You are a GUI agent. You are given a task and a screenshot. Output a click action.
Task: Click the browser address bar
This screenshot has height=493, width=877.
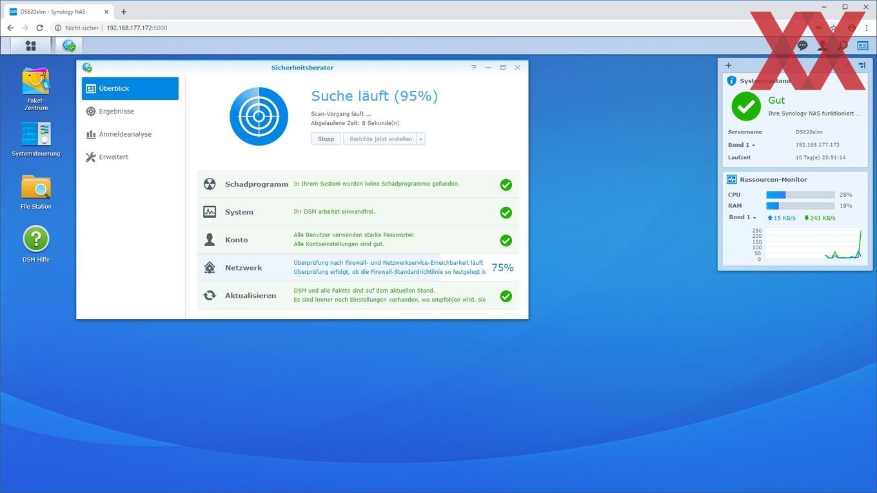[x=426, y=28]
